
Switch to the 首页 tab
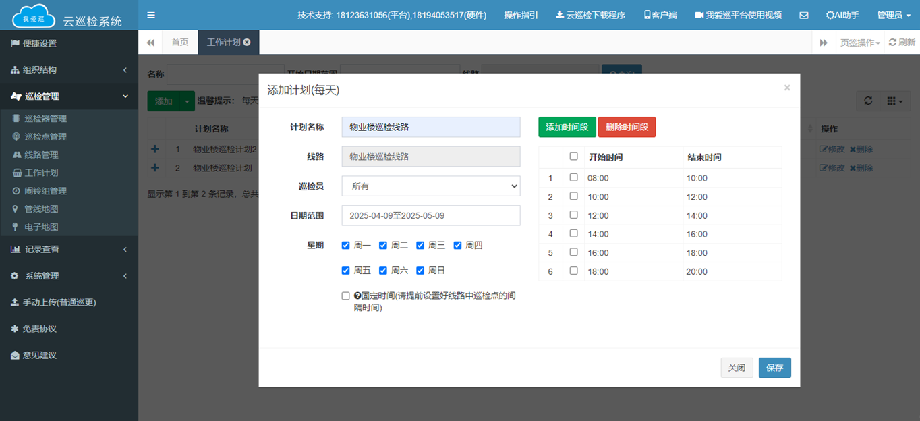(179, 42)
